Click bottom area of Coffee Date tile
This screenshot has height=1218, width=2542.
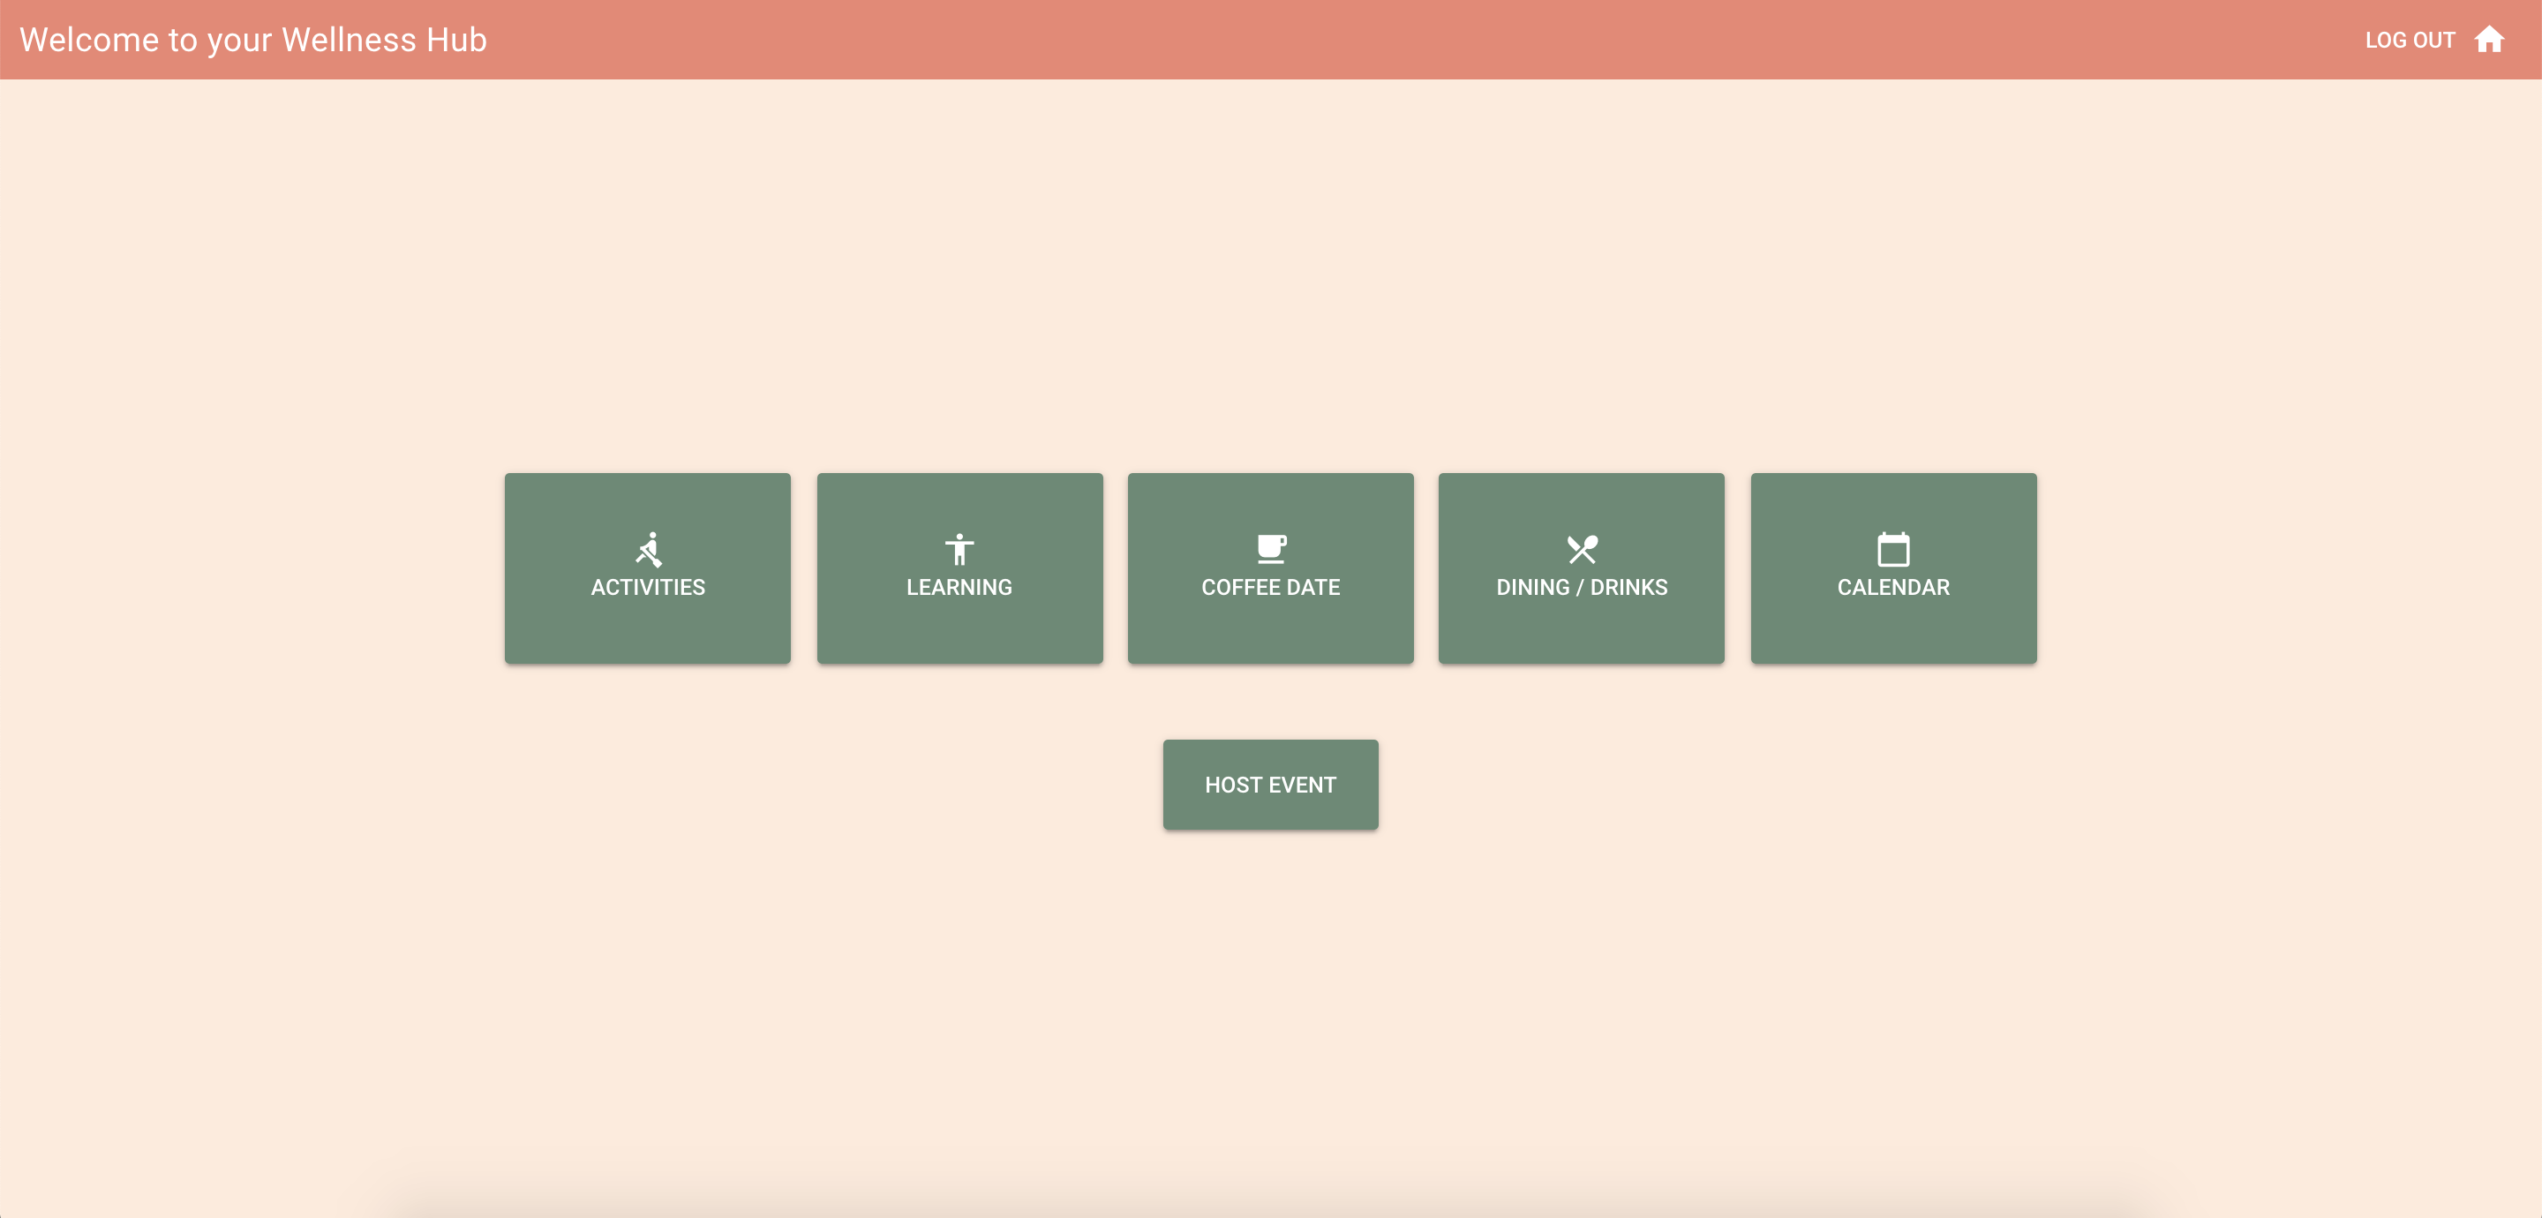click(x=1271, y=636)
